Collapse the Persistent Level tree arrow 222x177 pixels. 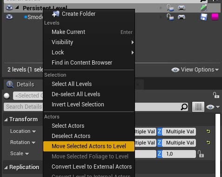click(x=17, y=7)
